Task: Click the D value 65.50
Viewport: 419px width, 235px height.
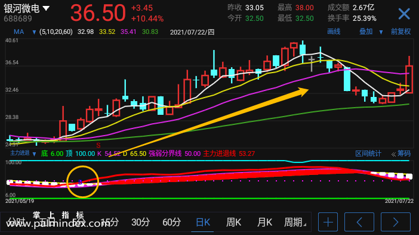Action: click(x=138, y=153)
